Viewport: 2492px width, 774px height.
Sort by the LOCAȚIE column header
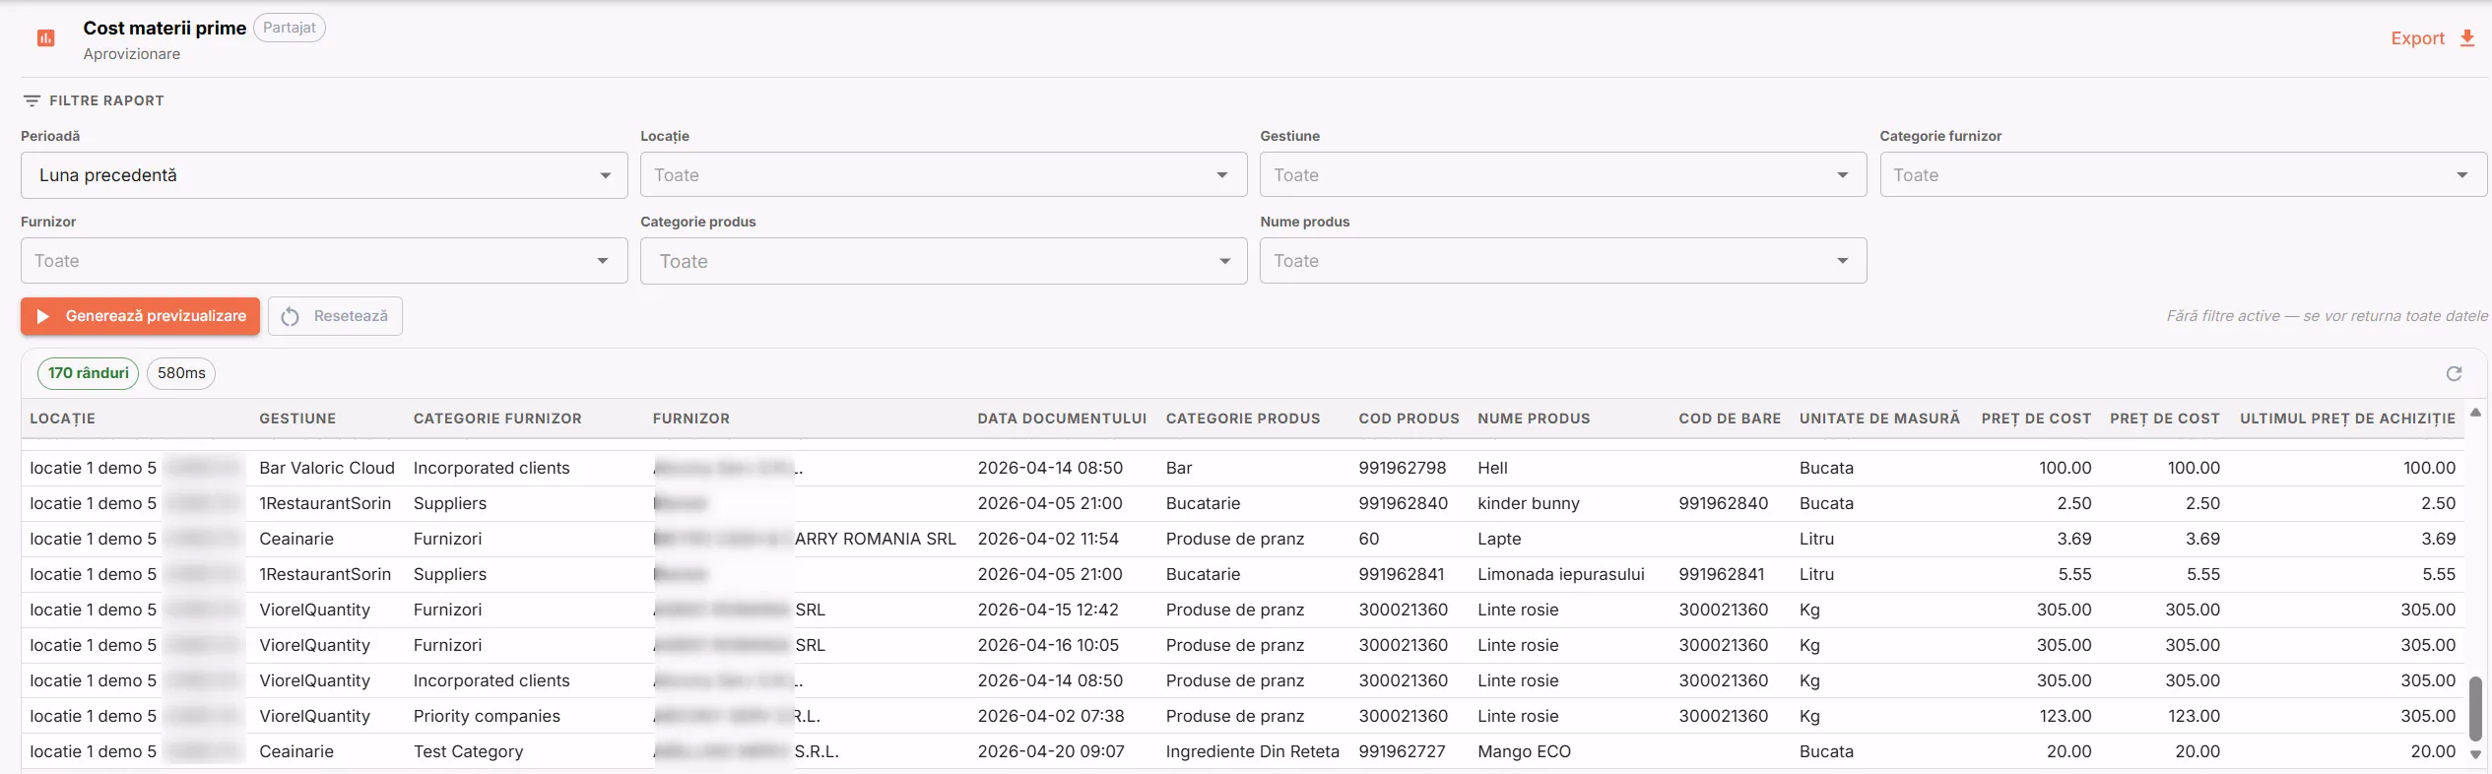63,419
